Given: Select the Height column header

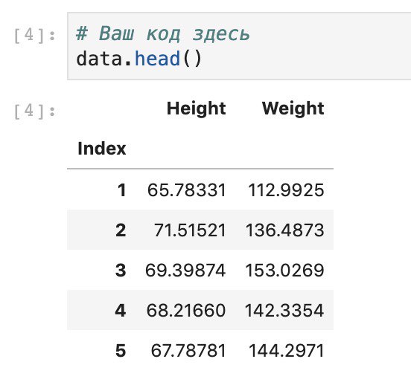Looking at the screenshot, I should click(197, 109).
